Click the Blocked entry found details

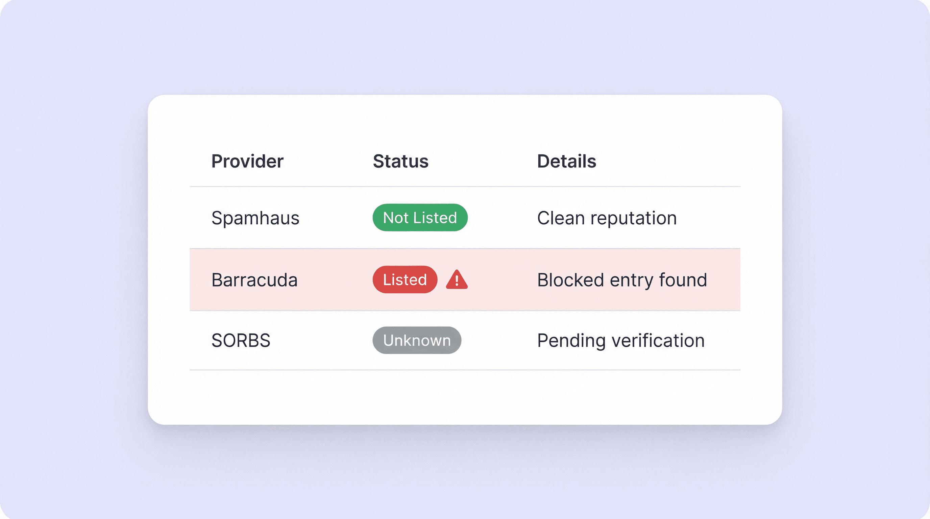[x=622, y=280]
